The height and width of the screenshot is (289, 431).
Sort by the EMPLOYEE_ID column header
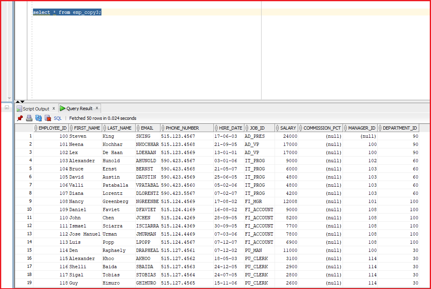coord(51,128)
